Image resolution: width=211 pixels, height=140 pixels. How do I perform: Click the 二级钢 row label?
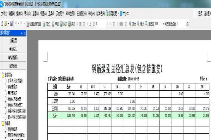[x=55, y=101]
